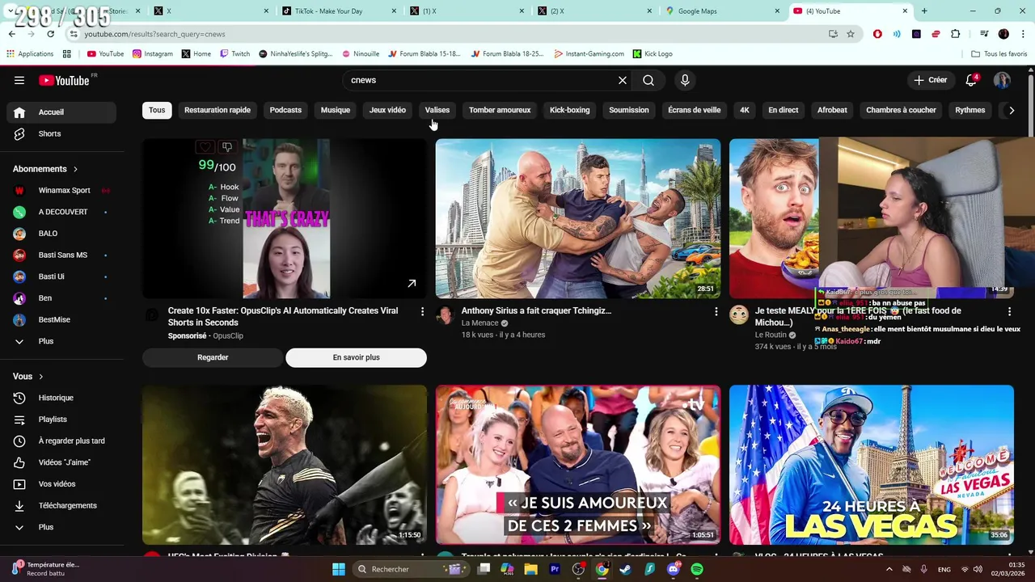
Task: Select the Musique filter chip
Action: (x=336, y=110)
